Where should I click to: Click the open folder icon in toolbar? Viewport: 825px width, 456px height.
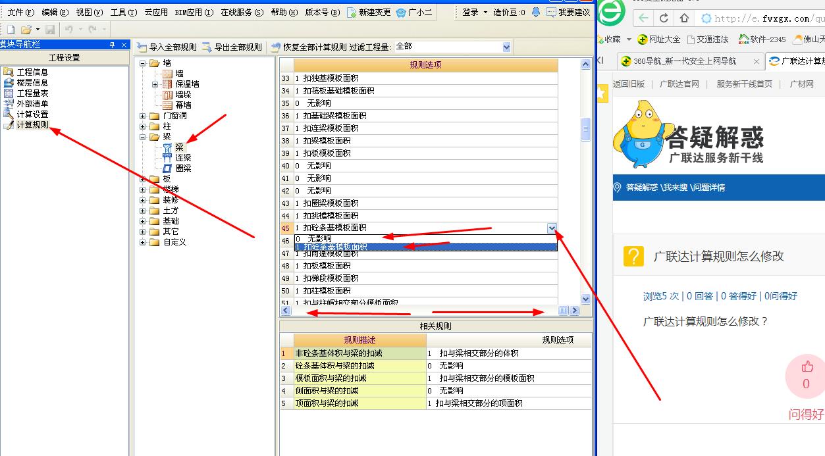(26, 30)
